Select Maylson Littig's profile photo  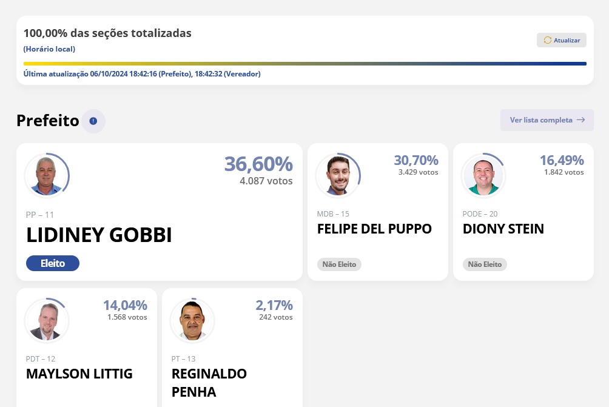[47, 320]
